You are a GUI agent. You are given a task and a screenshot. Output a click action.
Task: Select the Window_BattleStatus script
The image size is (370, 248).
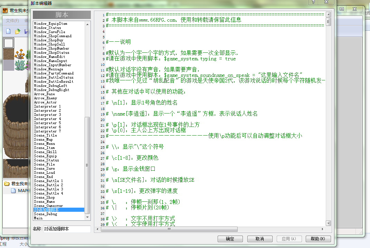pos(54,77)
